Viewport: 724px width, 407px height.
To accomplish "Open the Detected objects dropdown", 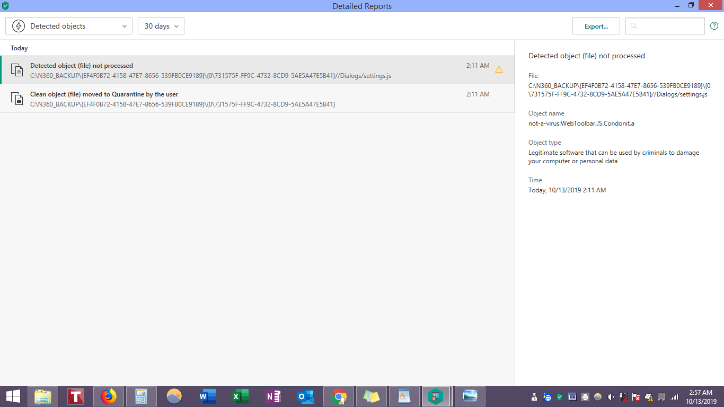I will tap(69, 26).
